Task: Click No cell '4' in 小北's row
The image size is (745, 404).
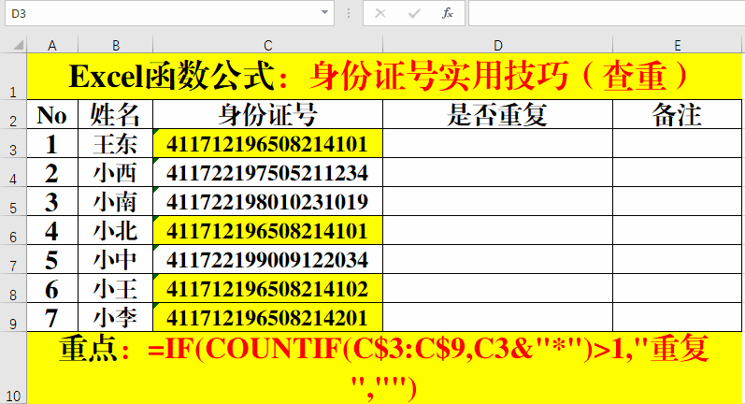Action: pos(52,230)
